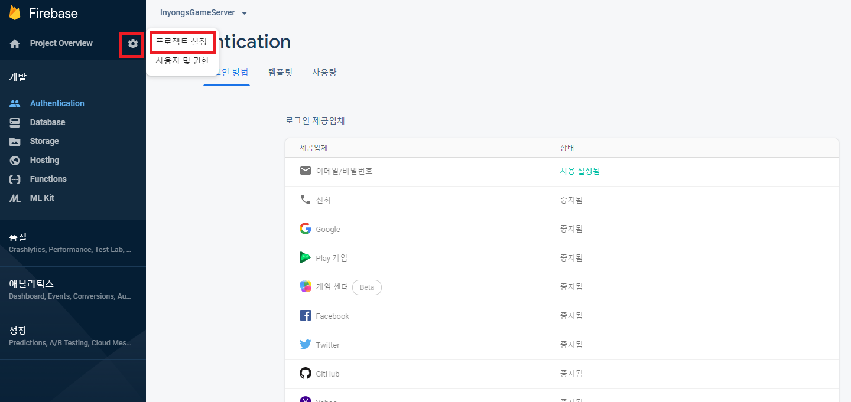Go to ML Kit in sidebar
The width and height of the screenshot is (851, 402).
[42, 198]
